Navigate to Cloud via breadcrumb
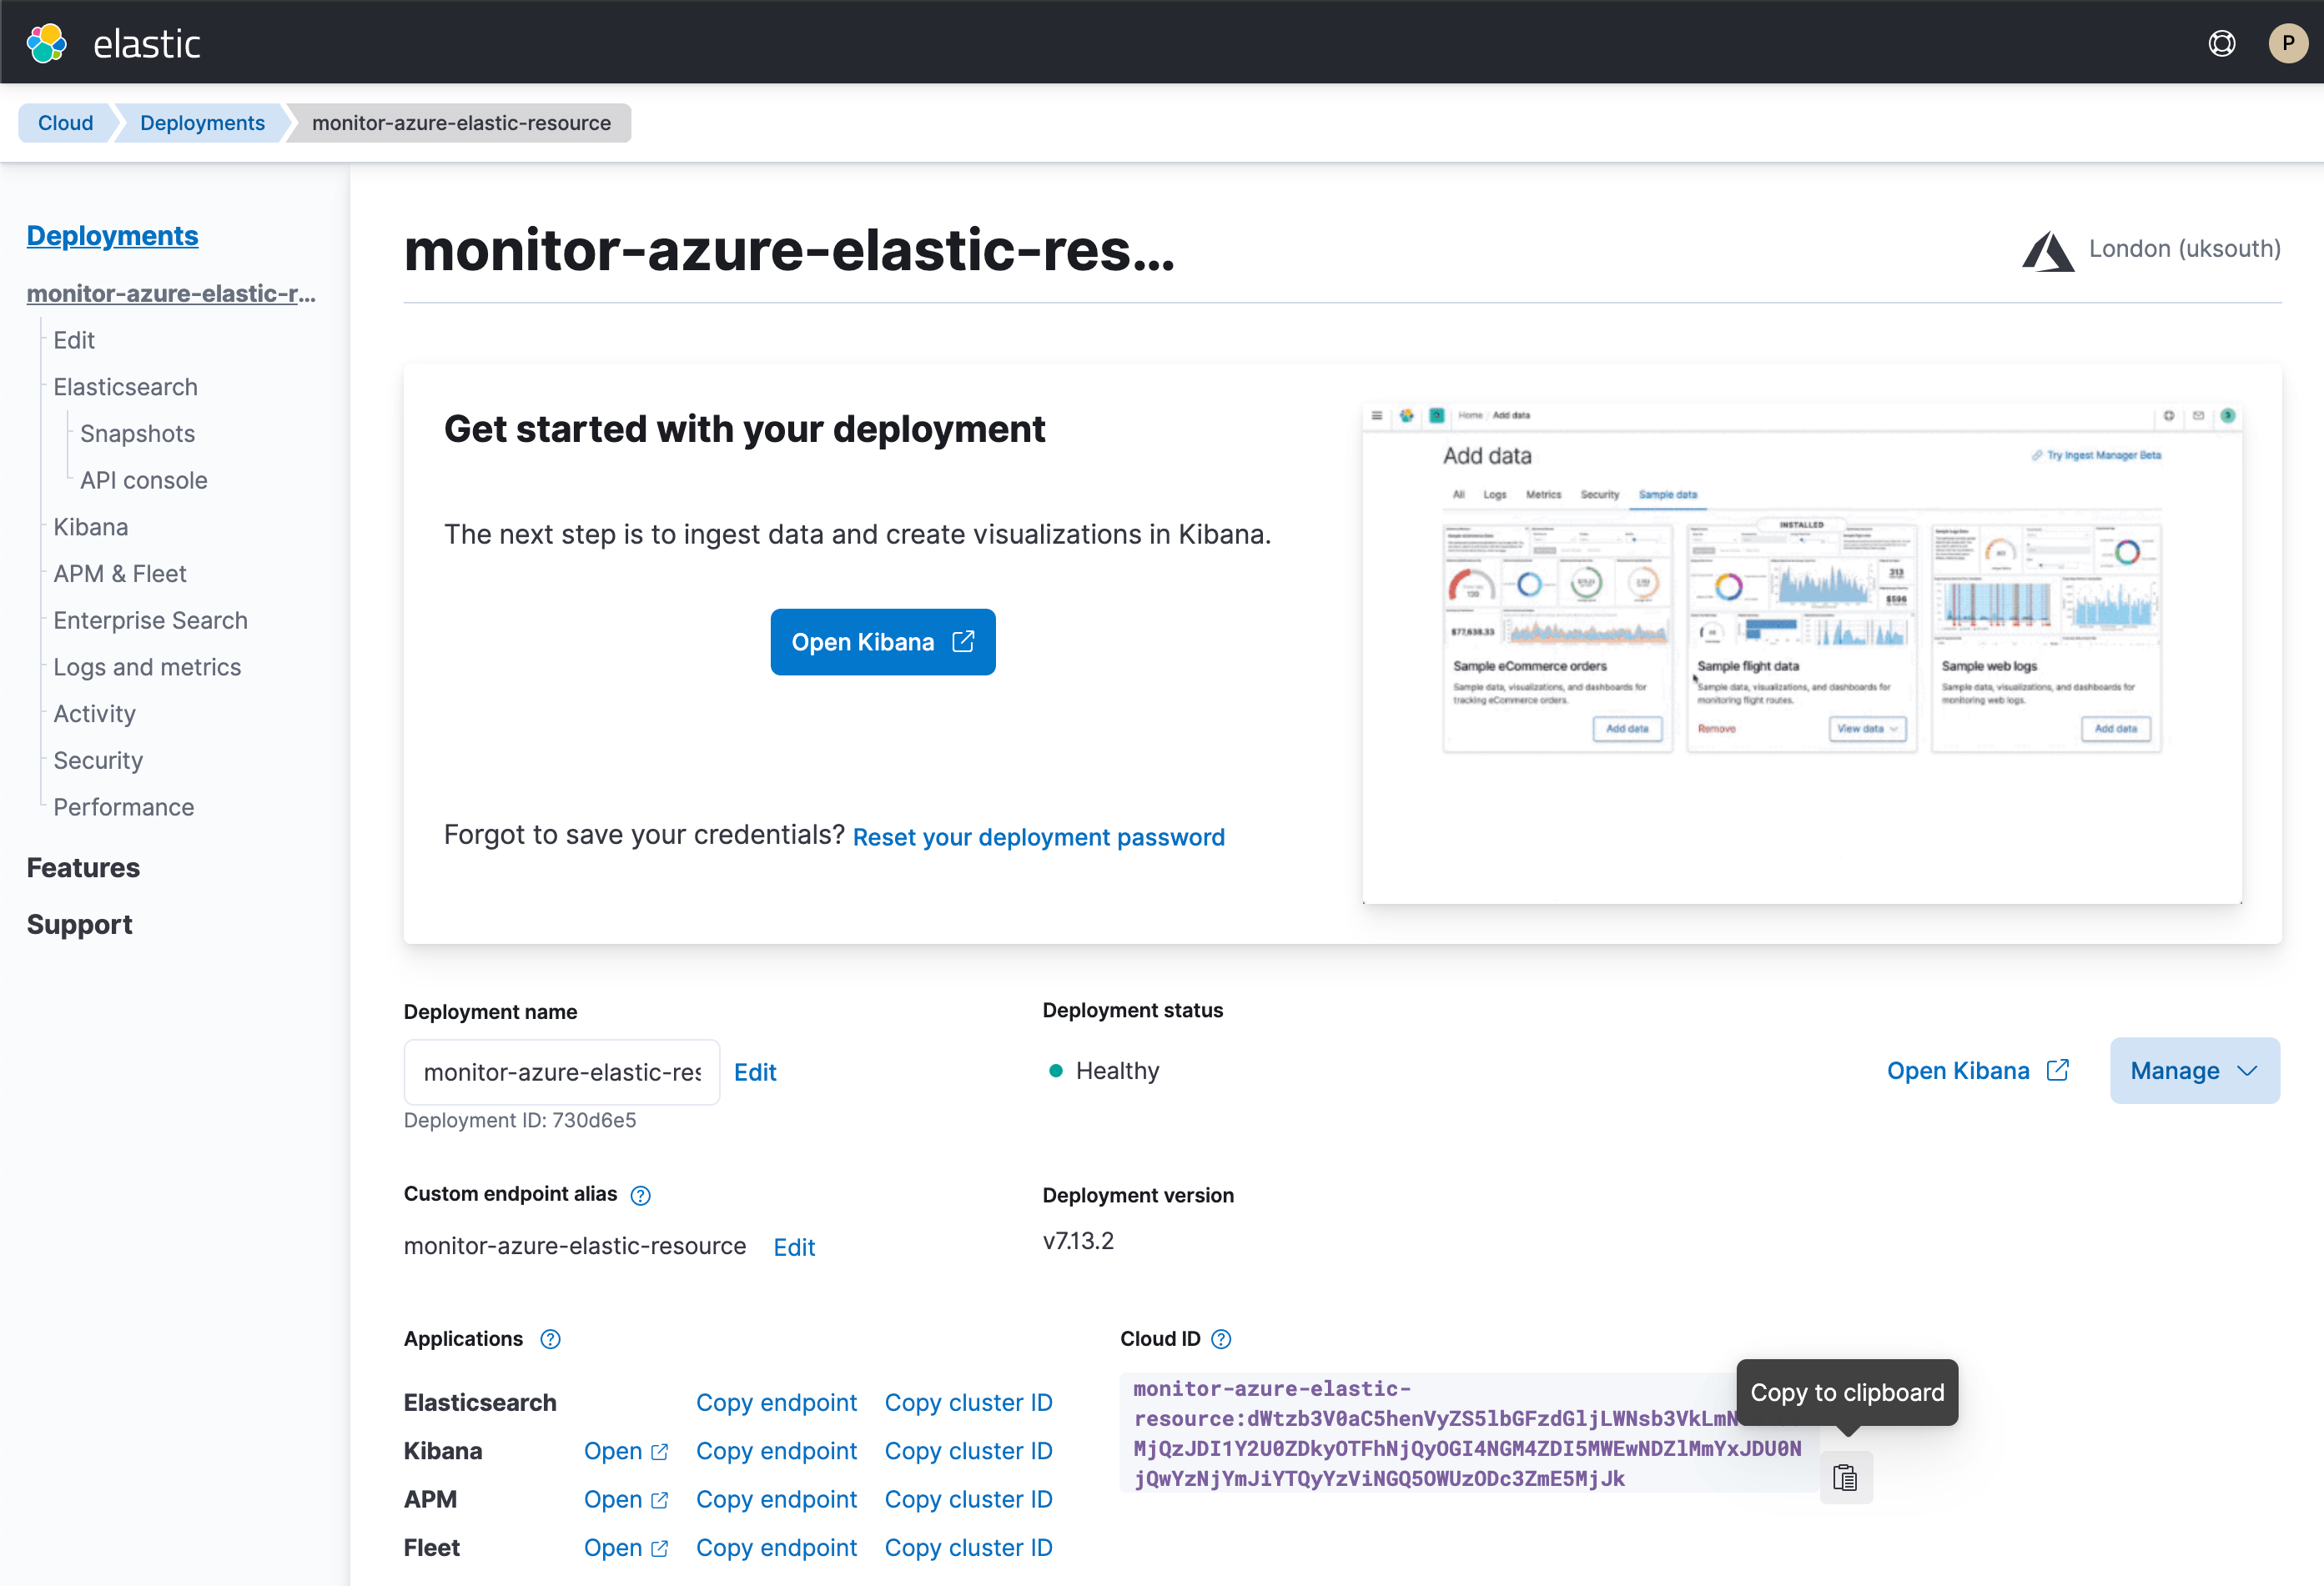2324x1586 pixels. (64, 122)
